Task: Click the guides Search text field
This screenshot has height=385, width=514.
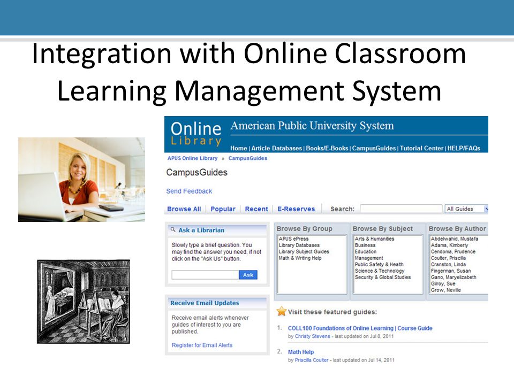Action: click(401, 209)
